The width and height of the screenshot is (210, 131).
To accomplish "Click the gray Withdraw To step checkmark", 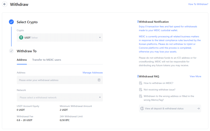I will click(x=11, y=51).
